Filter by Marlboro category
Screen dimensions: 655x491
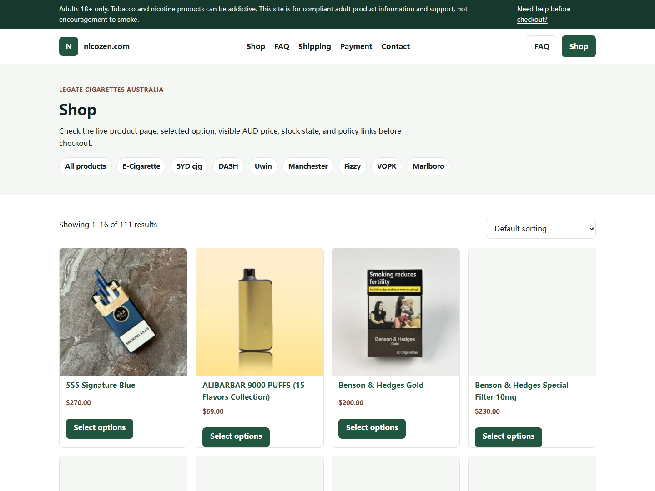428,166
